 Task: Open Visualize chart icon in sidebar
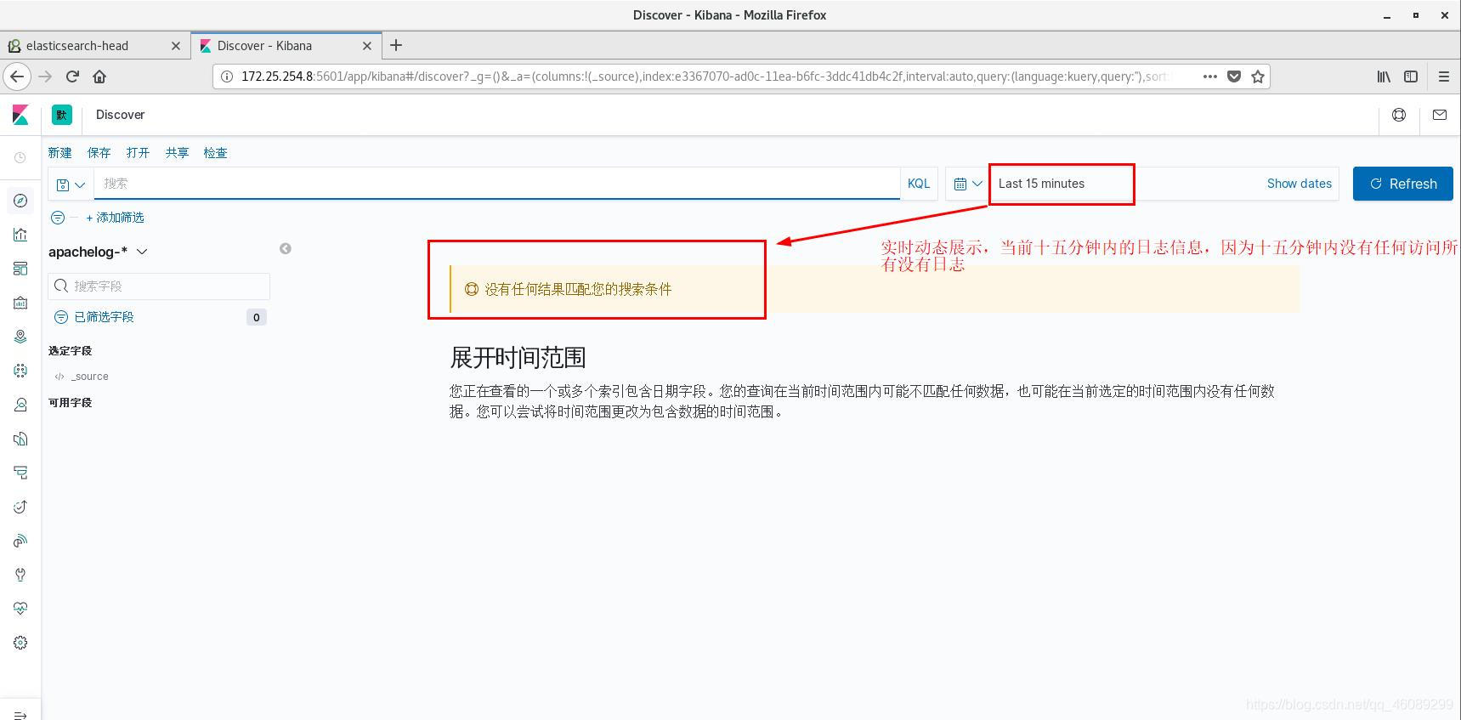coord(20,235)
